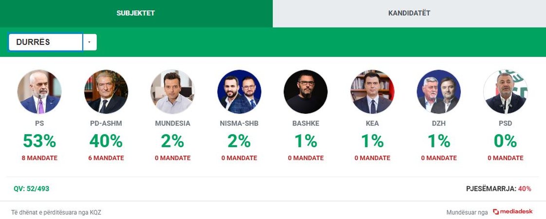
Task: Click the PSD leader portrait
Action: (x=506, y=91)
